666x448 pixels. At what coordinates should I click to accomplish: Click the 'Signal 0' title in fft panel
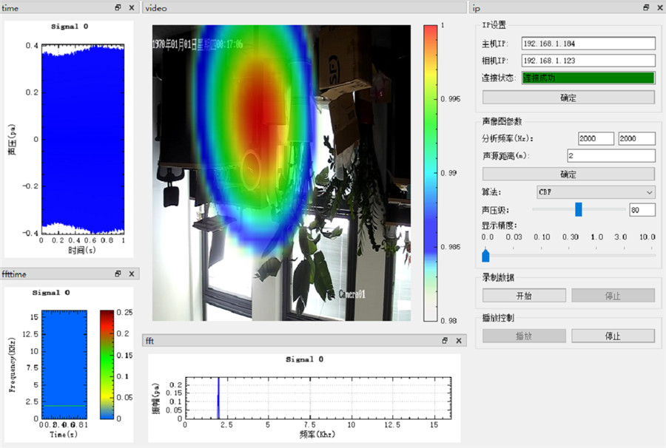[305, 359]
